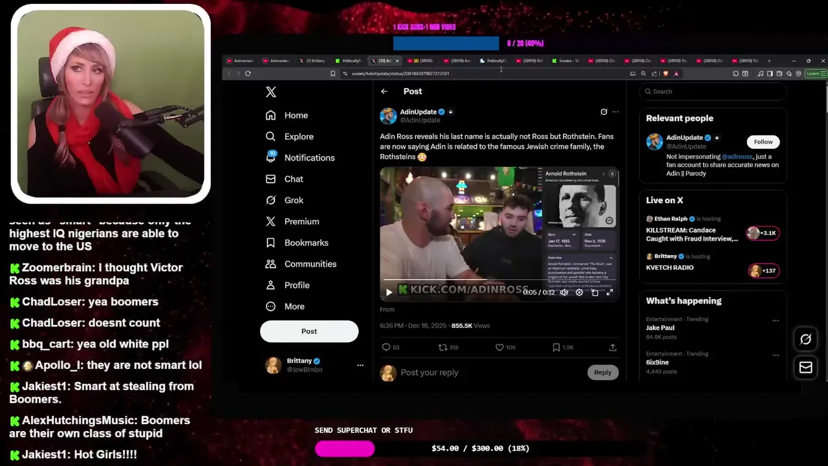Click the Ethan Ralph host name
Image resolution: width=828 pixels, height=466 pixels.
(x=671, y=219)
